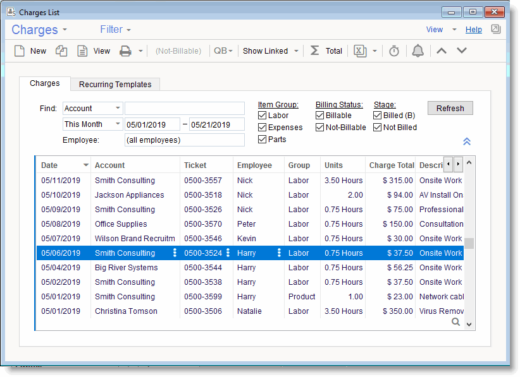Image resolution: width=520 pixels, height=377 pixels.
Task: Uncheck the Labor item group checkbox
Action: point(263,116)
